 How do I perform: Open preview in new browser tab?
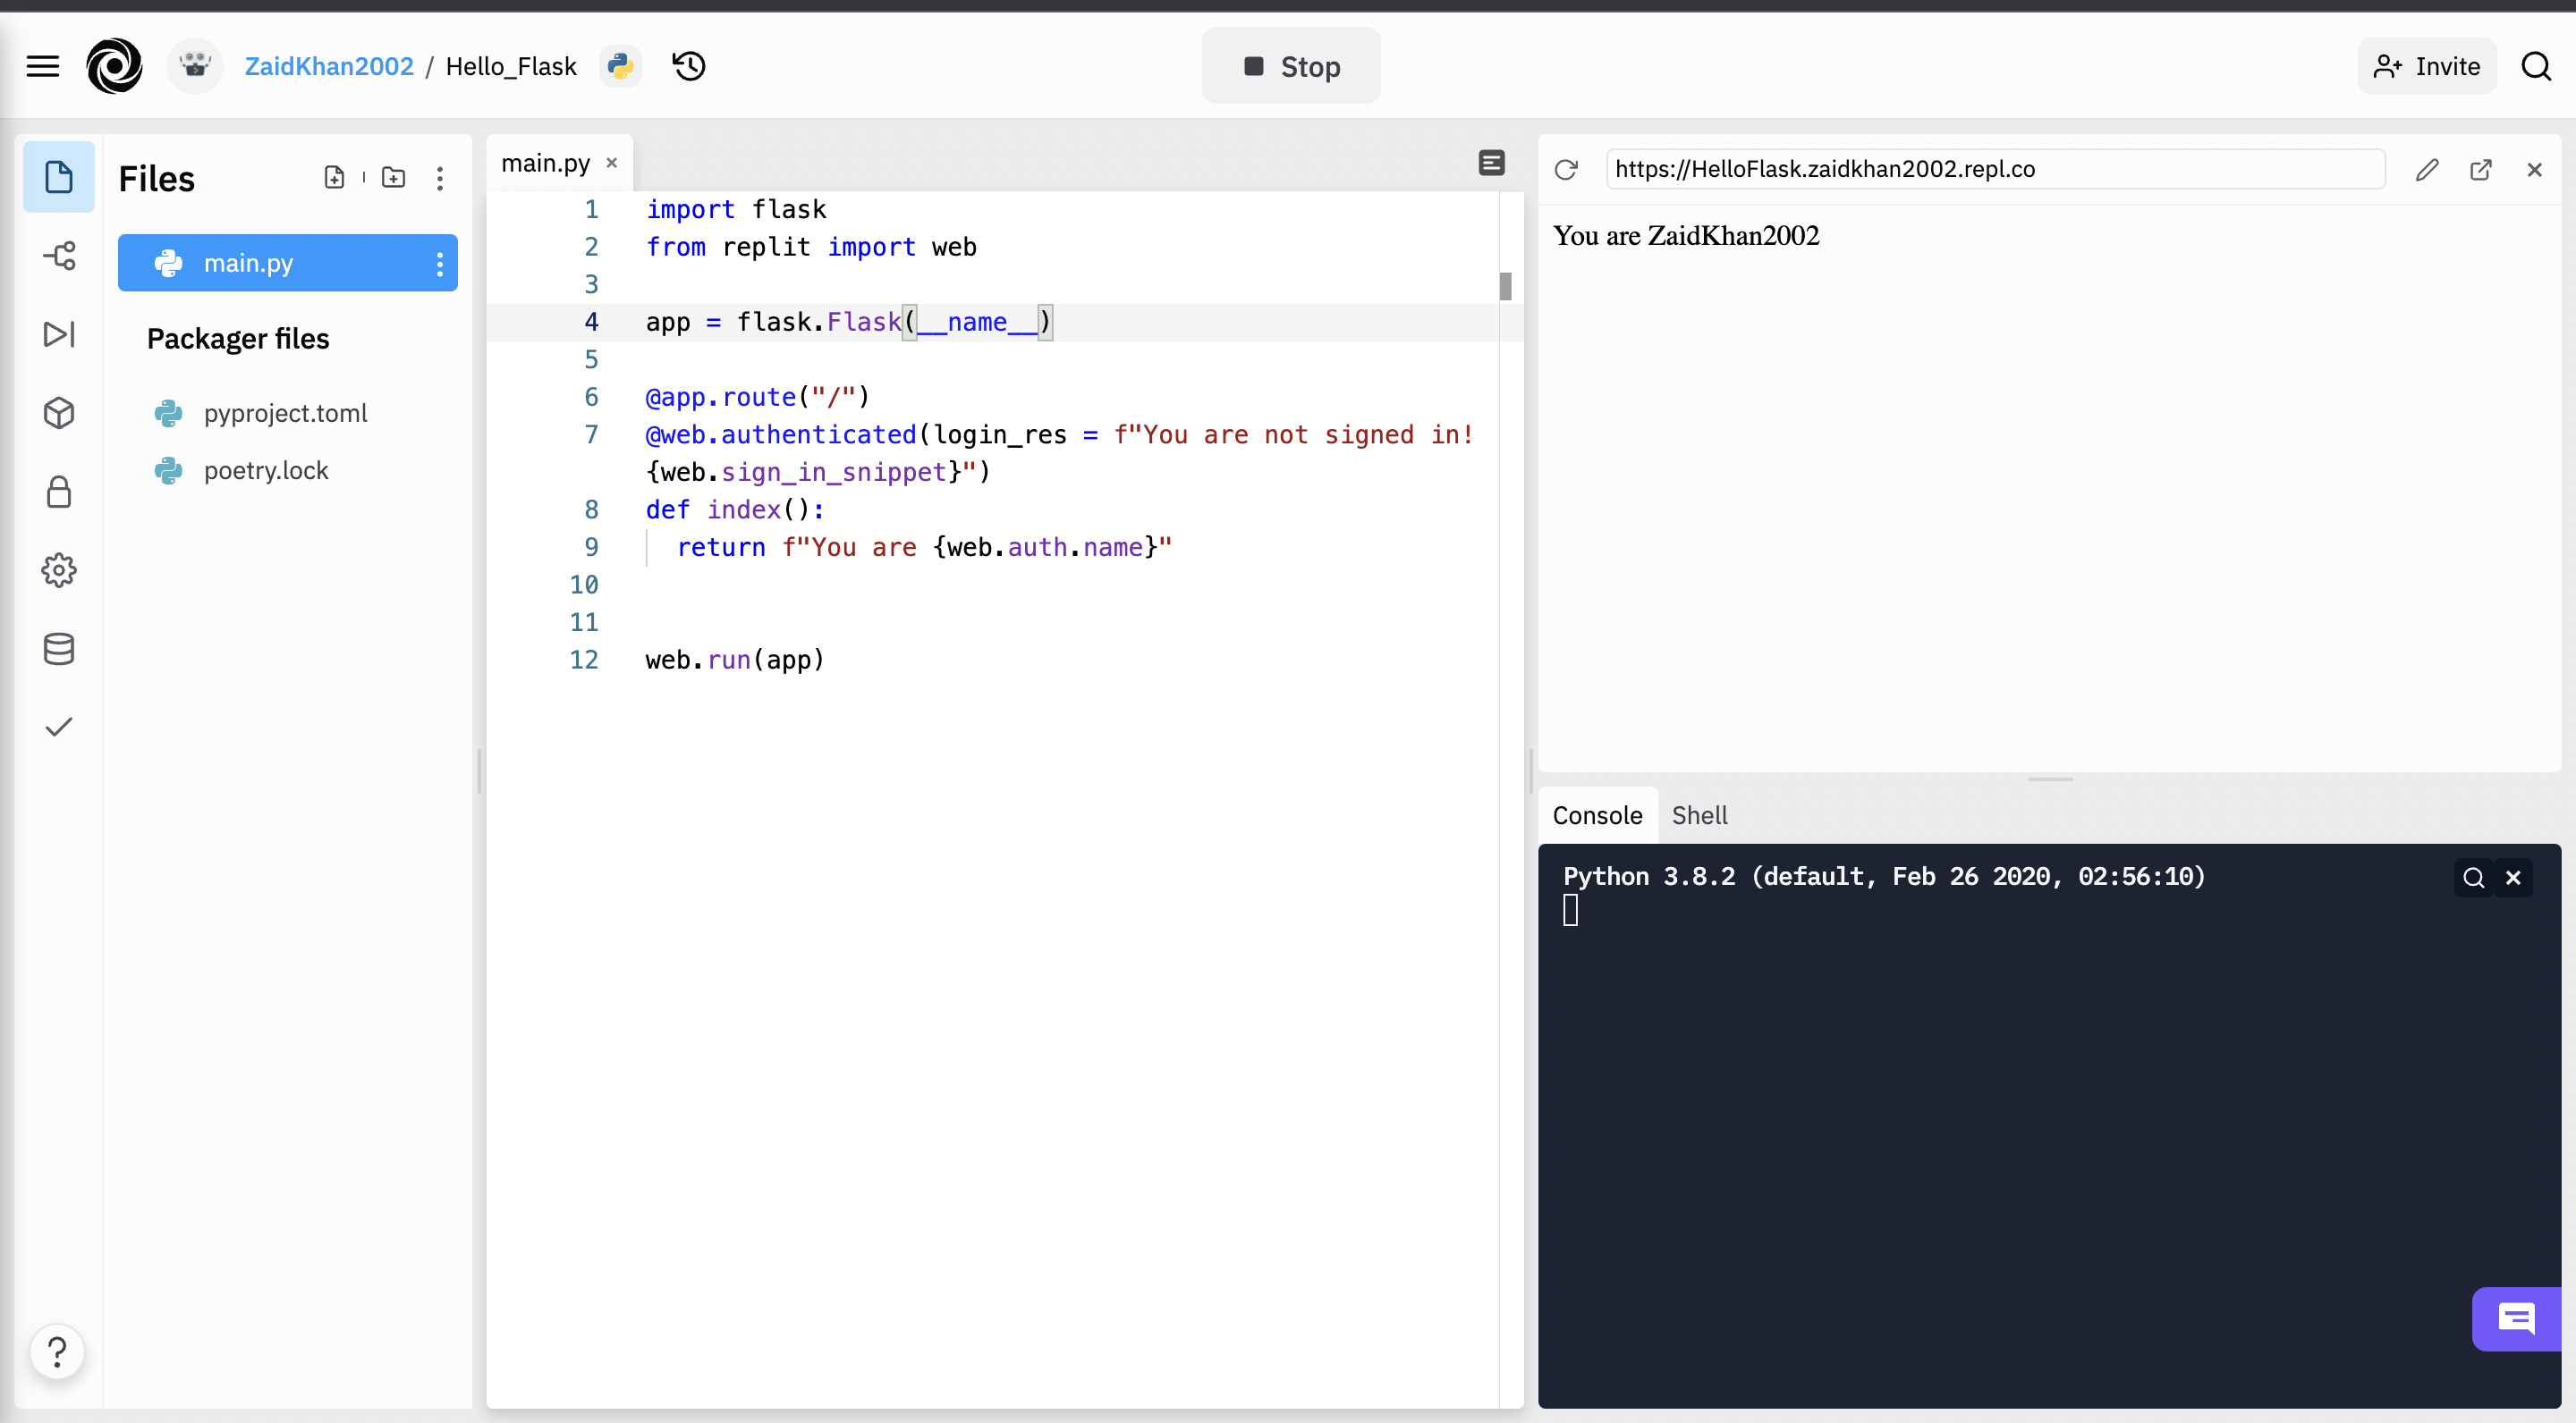tap(2480, 170)
